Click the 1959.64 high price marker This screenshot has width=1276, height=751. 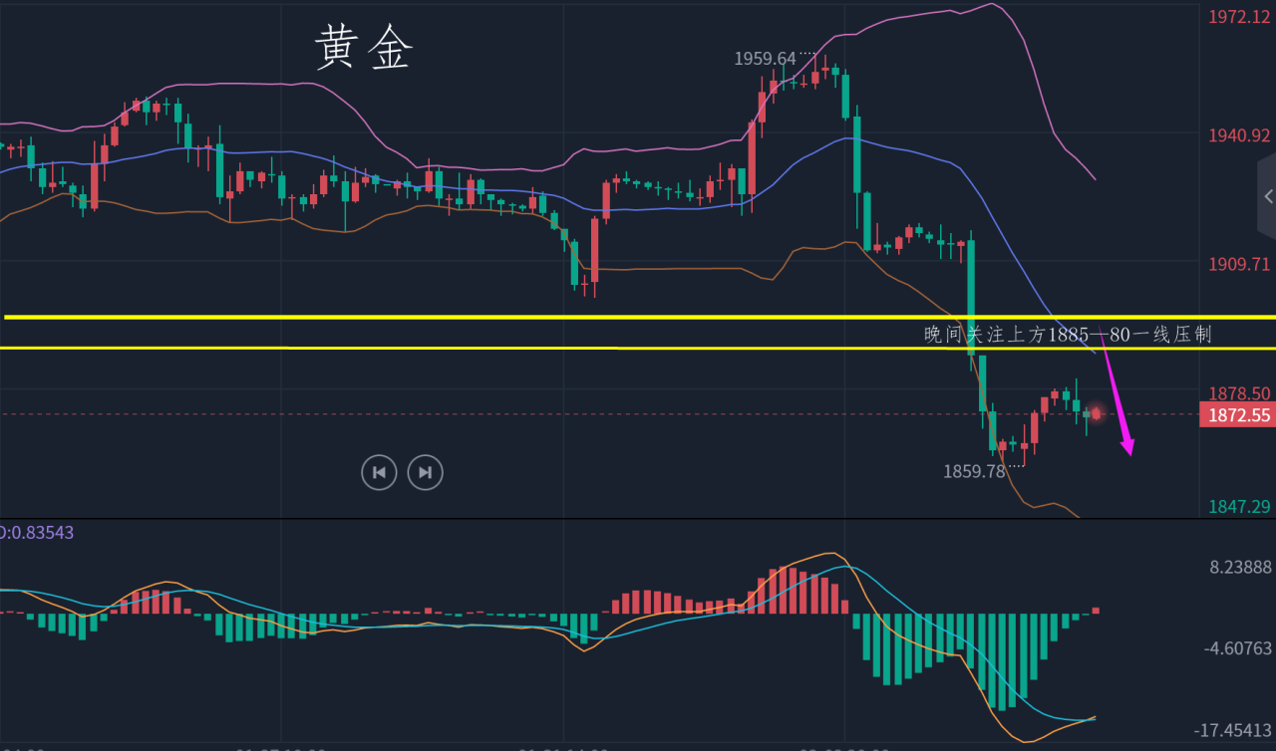tap(765, 59)
